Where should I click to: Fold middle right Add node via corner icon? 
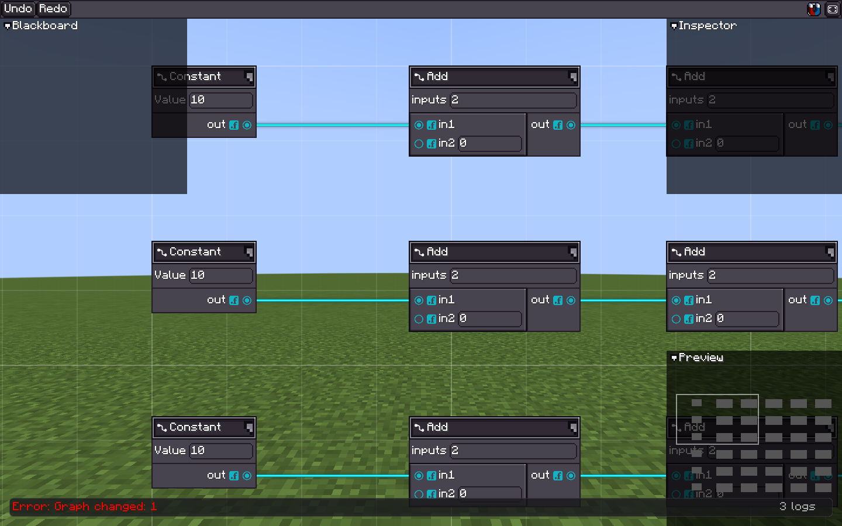click(x=830, y=252)
